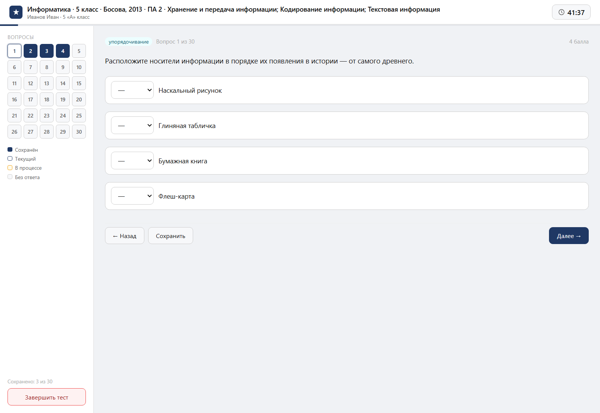
Task: Click the Наскальный рисунок item label
Action: [x=190, y=90]
